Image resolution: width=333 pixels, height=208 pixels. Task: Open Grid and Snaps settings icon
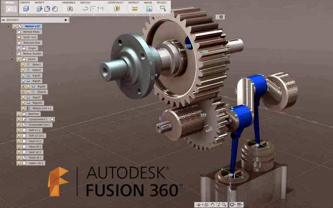239,205
